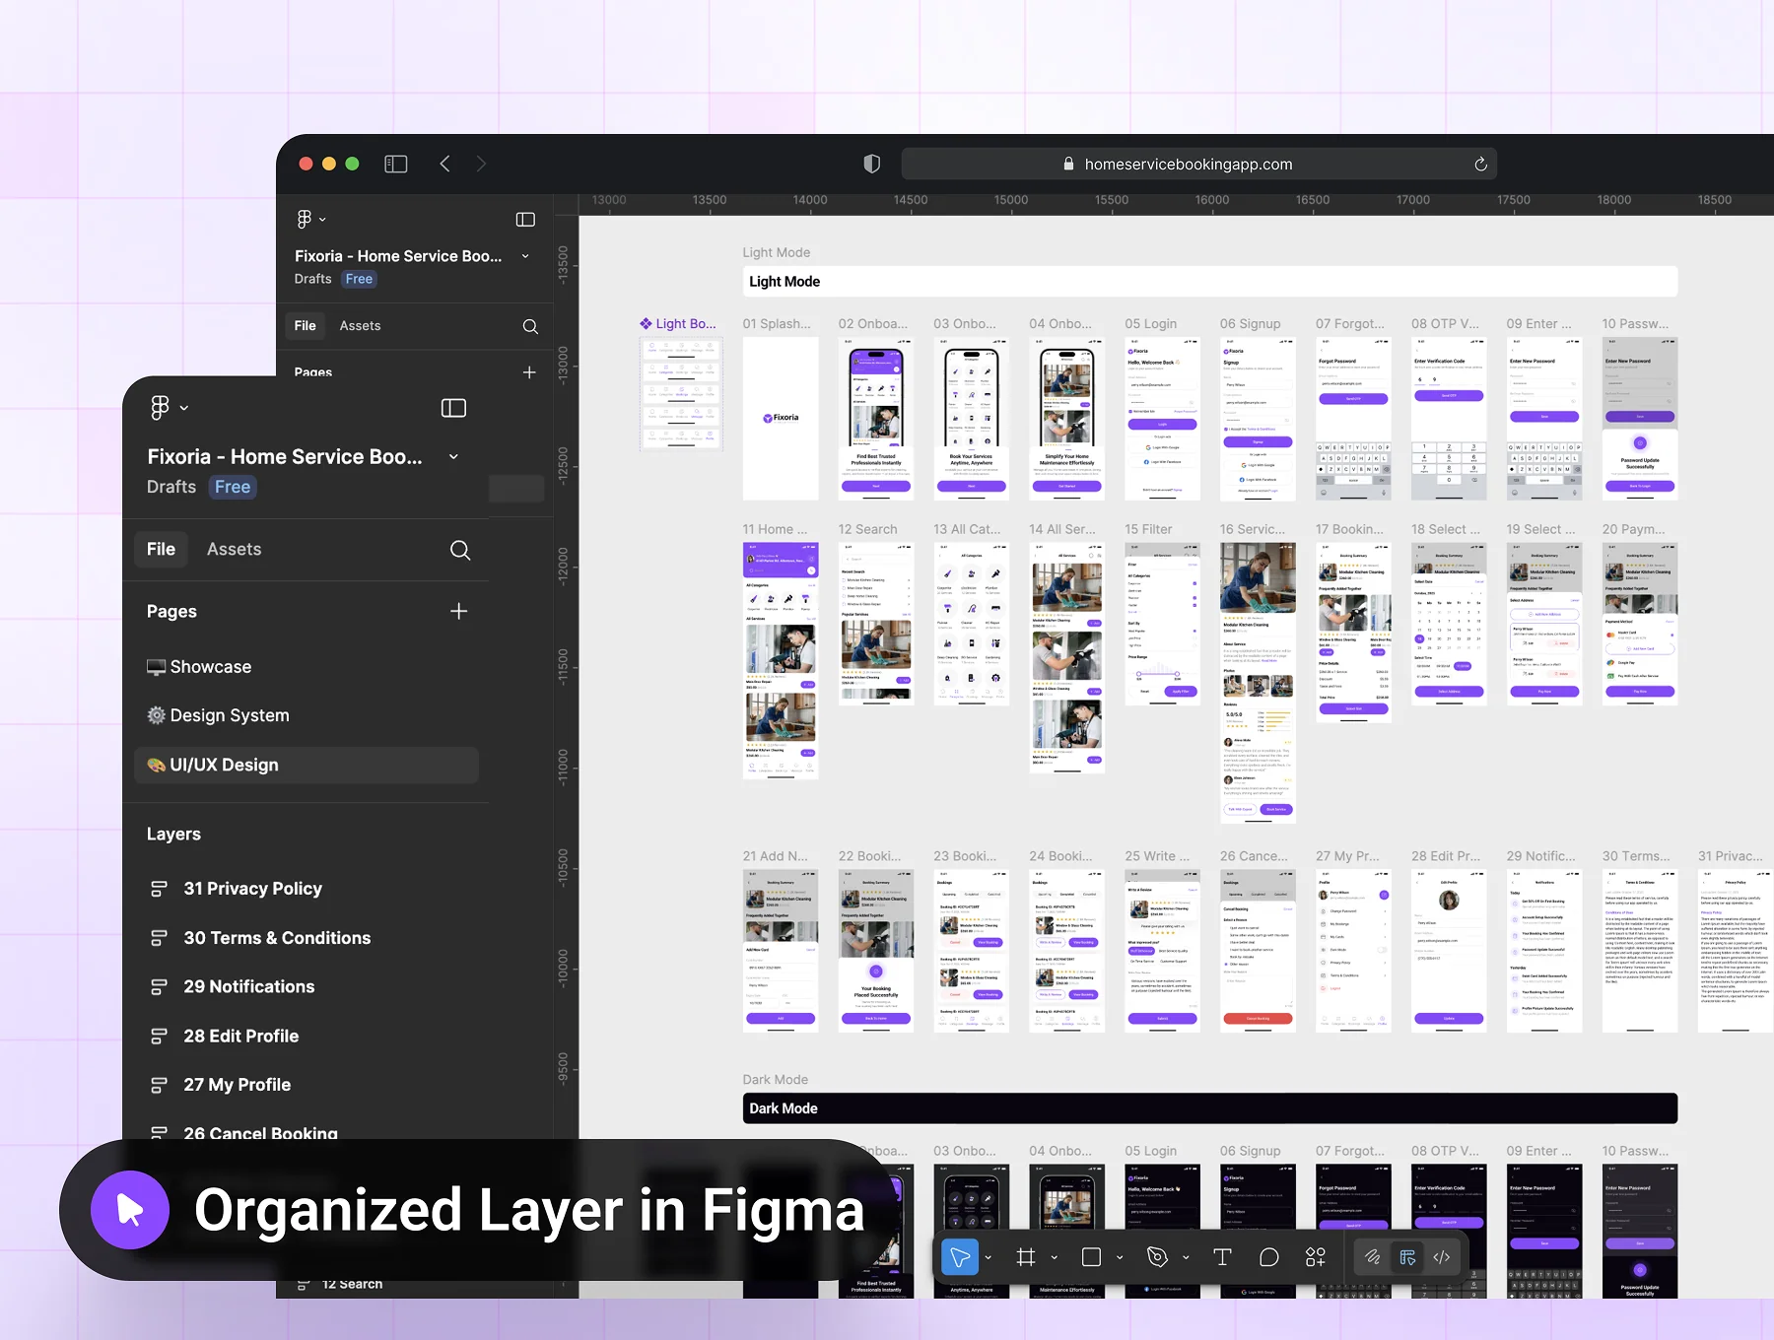Switch to File tab in back window
The width and height of the screenshot is (1774, 1340).
pos(306,326)
